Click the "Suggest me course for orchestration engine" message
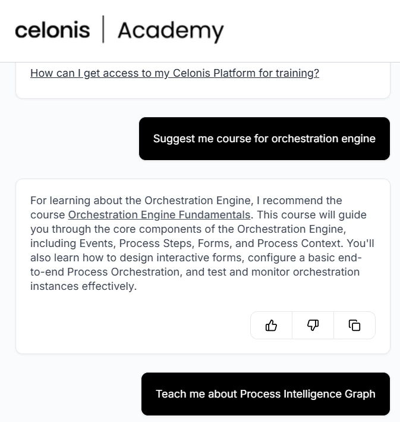 coord(264,139)
